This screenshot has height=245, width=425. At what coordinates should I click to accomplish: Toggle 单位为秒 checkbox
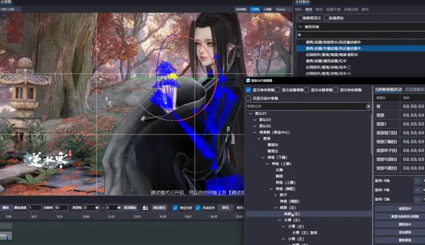pos(176,208)
